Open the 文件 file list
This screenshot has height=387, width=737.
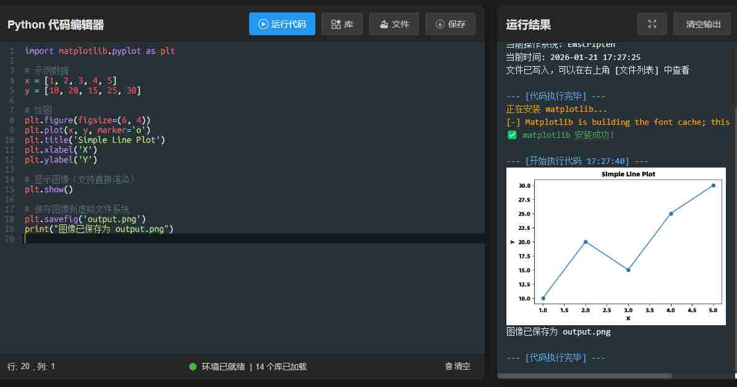(x=394, y=24)
